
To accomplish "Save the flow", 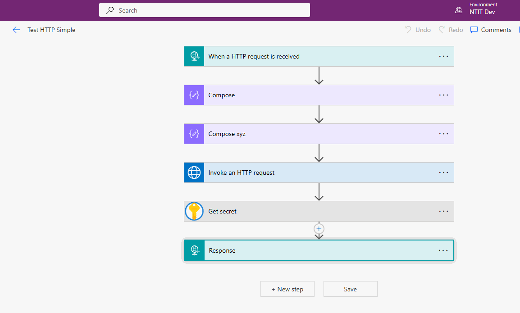I will pos(350,289).
